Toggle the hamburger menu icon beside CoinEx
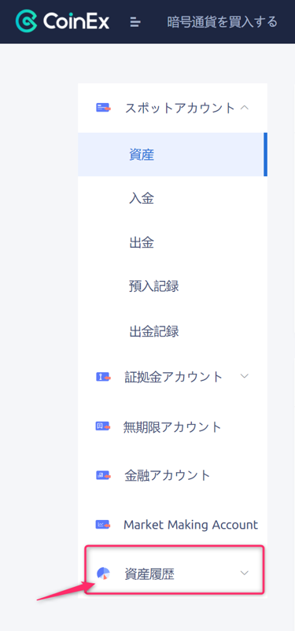 point(135,22)
